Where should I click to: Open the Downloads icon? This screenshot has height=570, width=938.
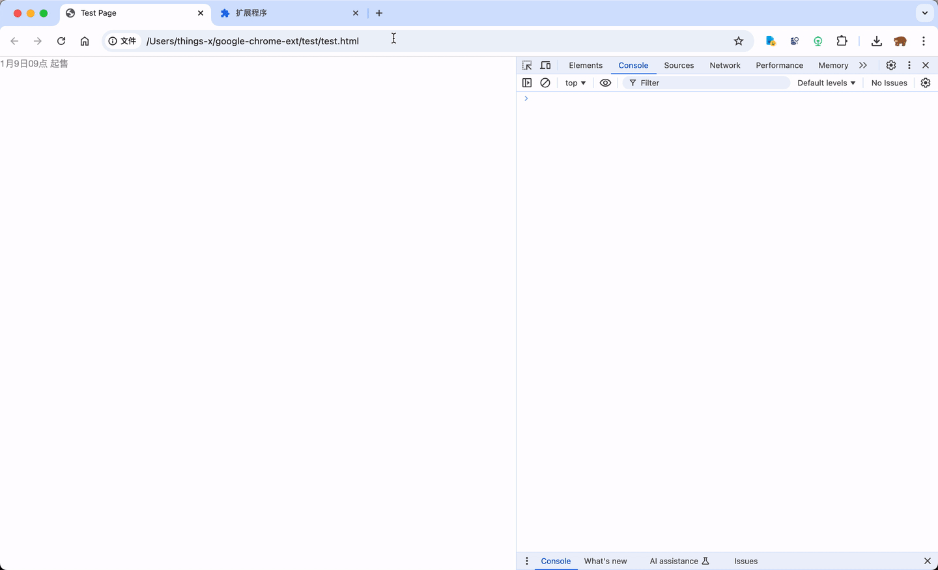coord(877,41)
